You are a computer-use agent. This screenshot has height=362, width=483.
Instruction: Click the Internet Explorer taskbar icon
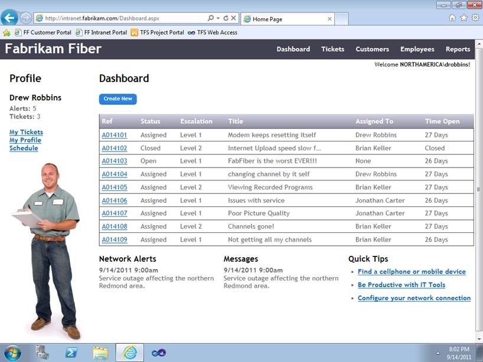[129, 352]
